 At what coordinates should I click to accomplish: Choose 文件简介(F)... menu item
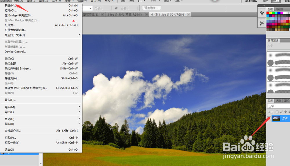pos(41,131)
